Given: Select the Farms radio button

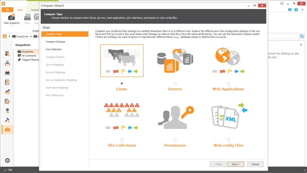Looking at the screenshot, I should tap(122, 83).
